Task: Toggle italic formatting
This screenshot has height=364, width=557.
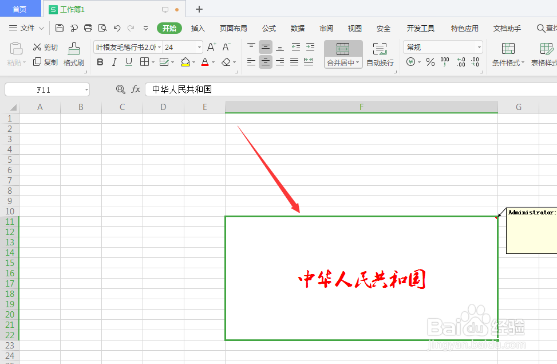Action: [114, 62]
